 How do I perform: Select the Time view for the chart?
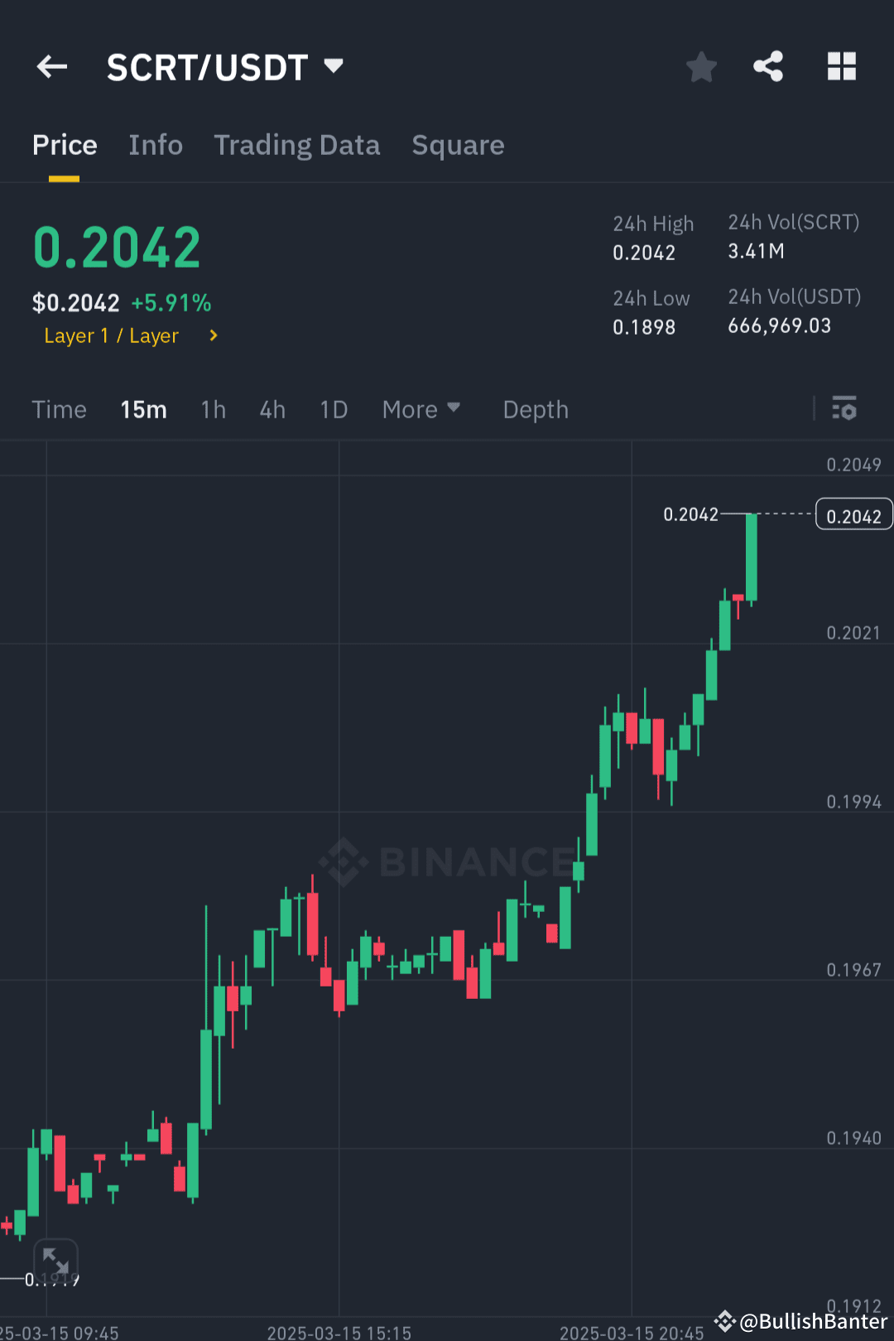click(x=59, y=408)
